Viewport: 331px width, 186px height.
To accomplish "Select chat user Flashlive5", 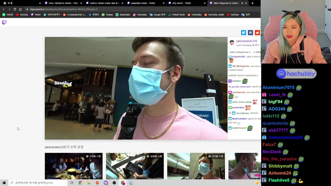I will [x=279, y=180].
